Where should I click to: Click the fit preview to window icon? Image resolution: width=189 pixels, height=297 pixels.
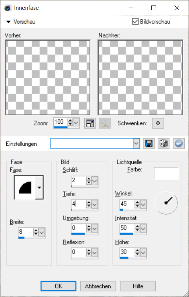90,123
